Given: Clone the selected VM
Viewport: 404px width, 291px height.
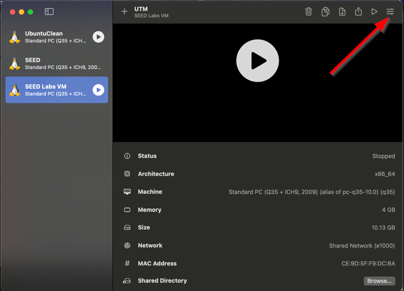Looking at the screenshot, I should point(325,11).
